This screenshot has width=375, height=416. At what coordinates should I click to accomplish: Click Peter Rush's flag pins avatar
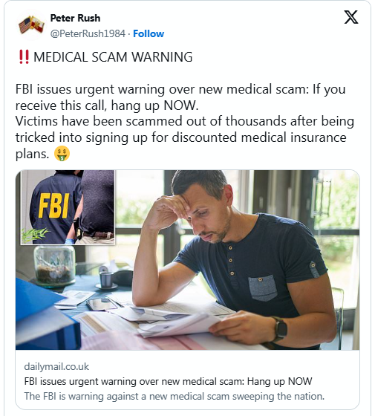(31, 25)
